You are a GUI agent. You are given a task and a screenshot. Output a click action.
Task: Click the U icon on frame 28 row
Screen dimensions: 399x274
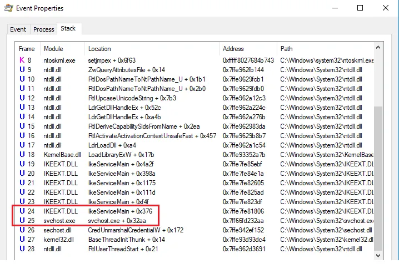point(22,248)
